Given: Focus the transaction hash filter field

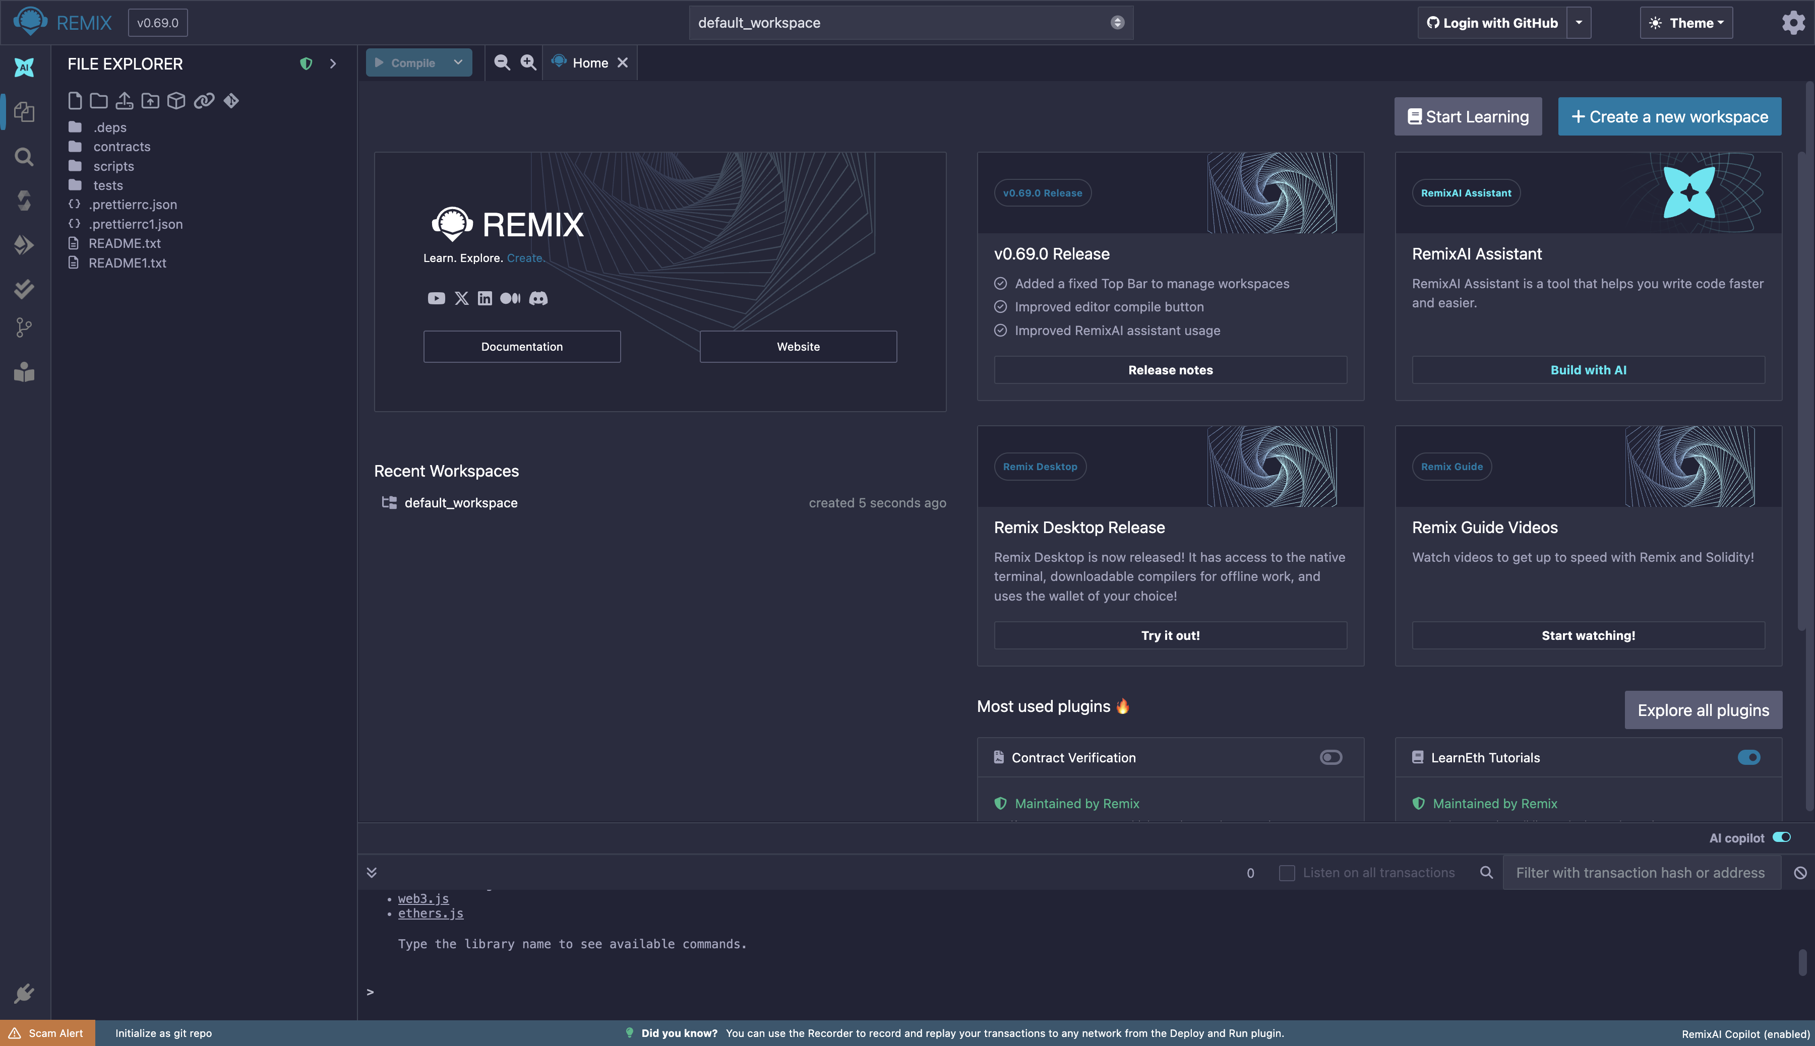Looking at the screenshot, I should click(1641, 873).
